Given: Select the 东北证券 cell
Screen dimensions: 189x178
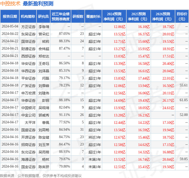Looking at the screenshot, I should (x=28, y=152).
